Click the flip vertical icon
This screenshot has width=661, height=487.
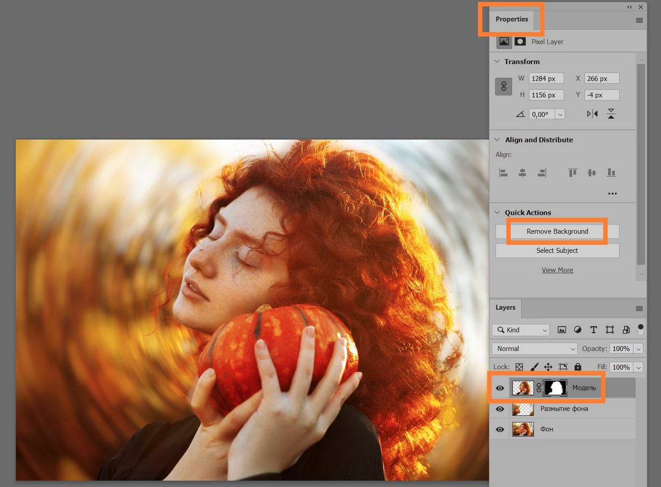611,114
